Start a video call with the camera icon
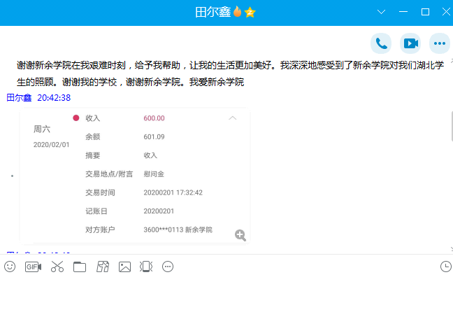The image size is (453, 312). click(410, 43)
